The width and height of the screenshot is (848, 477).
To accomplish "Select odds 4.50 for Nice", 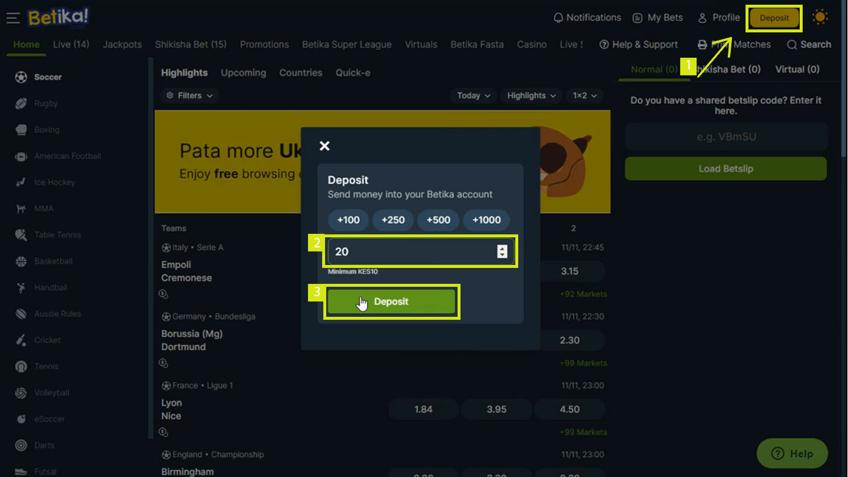I will [569, 409].
